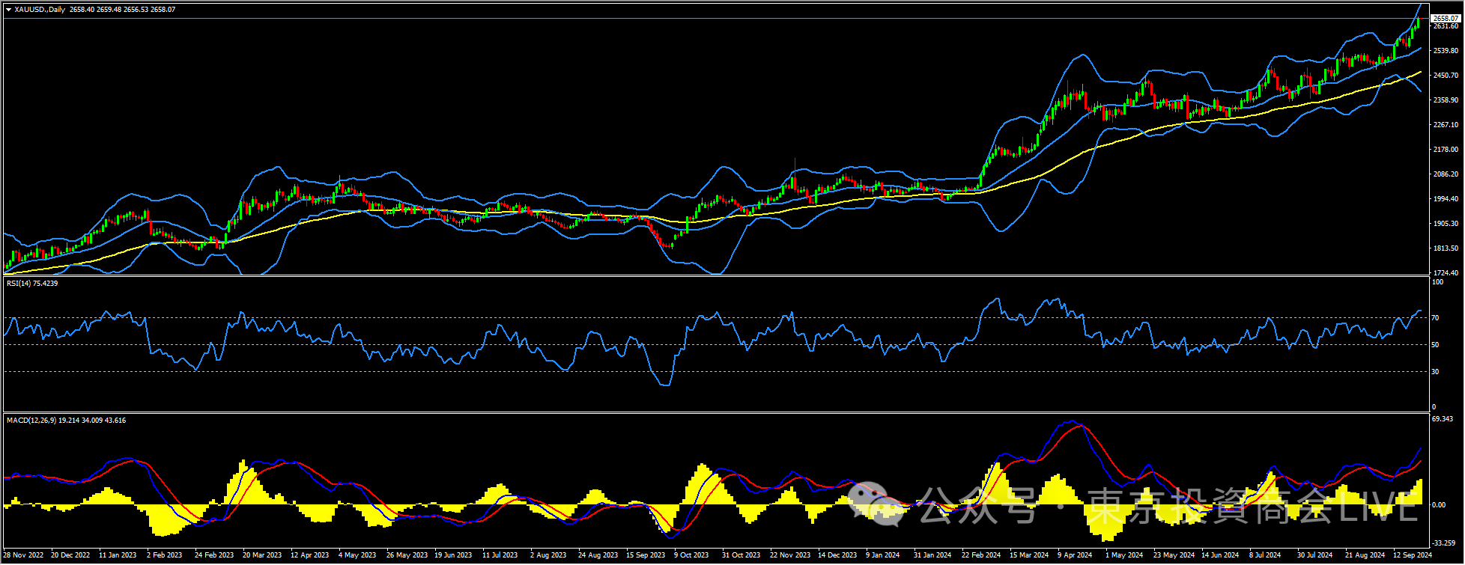Image resolution: width=1465 pixels, height=565 pixels.
Task: Click the 2450.70 price axis label
Action: (x=1445, y=76)
